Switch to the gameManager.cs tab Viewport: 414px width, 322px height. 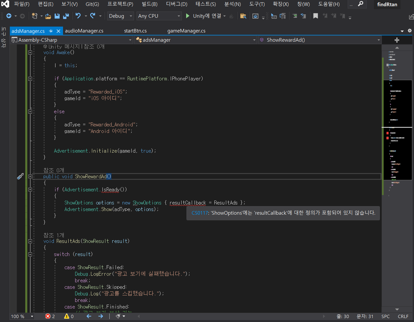(x=186, y=31)
